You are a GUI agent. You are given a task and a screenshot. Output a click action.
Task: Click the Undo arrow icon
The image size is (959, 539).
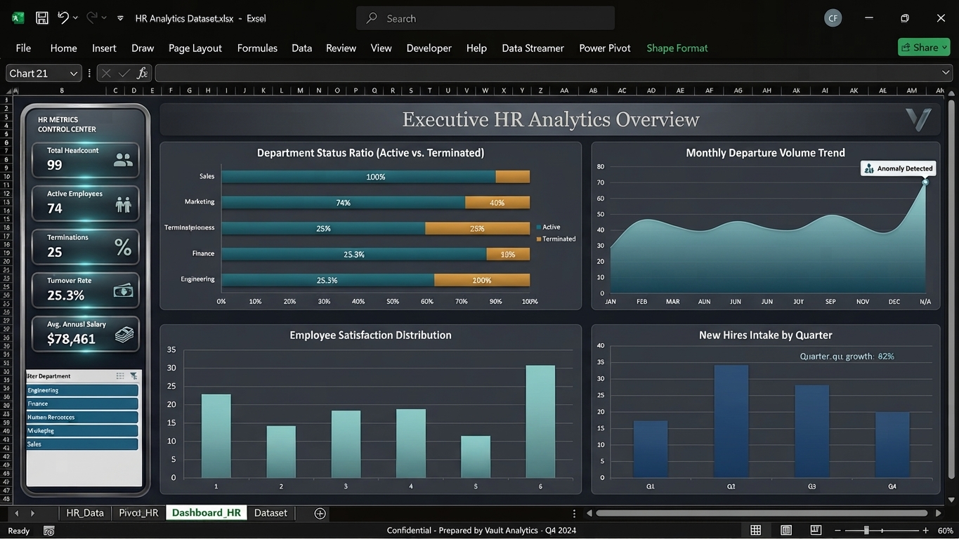pyautogui.click(x=63, y=18)
